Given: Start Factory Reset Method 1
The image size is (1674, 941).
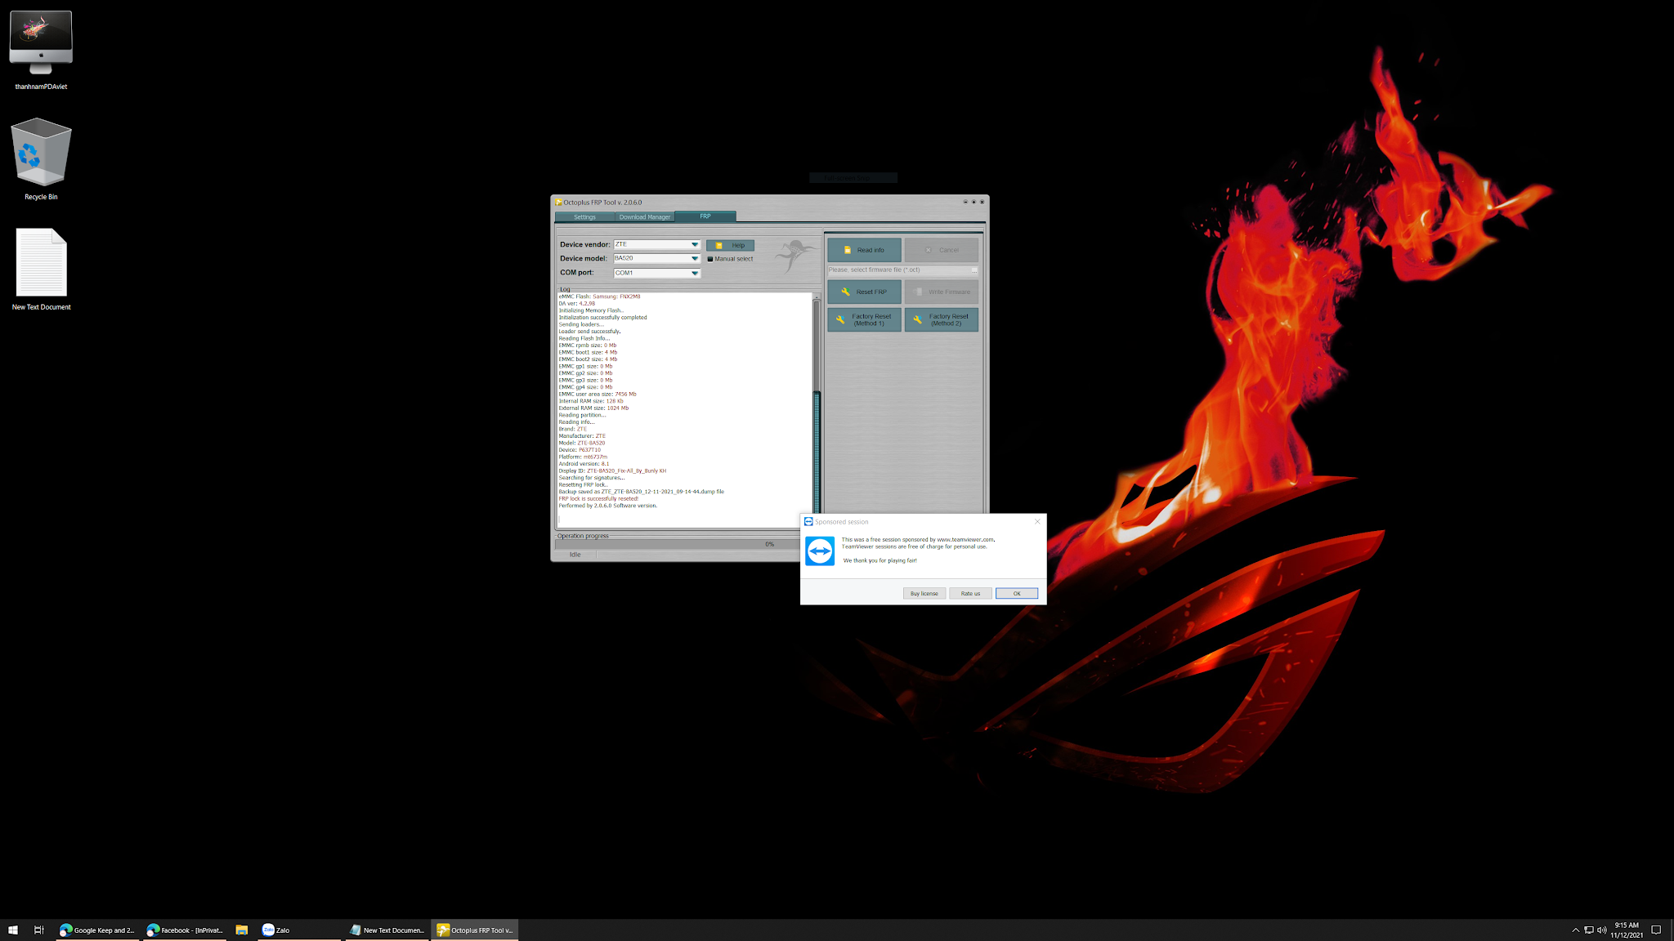Looking at the screenshot, I should coord(864,319).
